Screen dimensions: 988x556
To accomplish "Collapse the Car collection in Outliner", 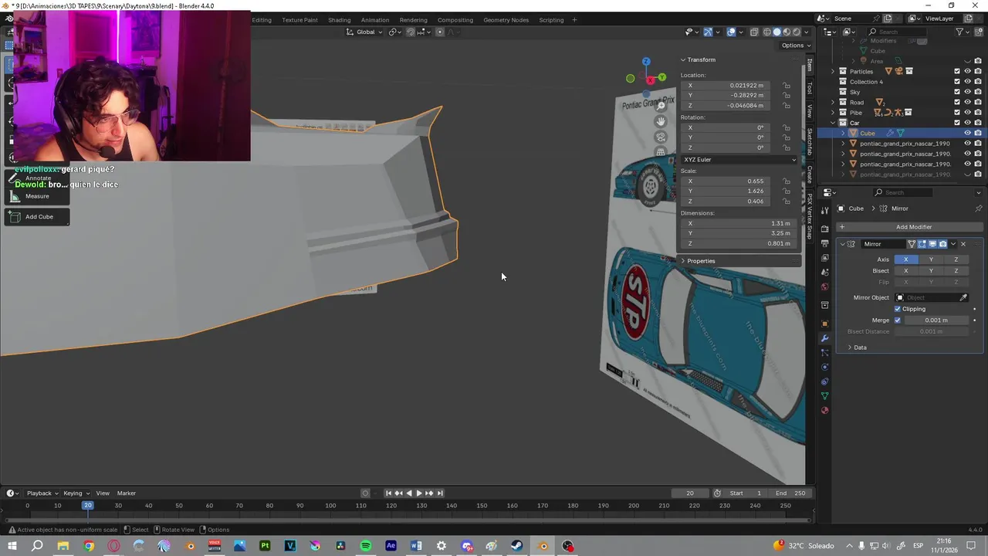I will point(833,123).
